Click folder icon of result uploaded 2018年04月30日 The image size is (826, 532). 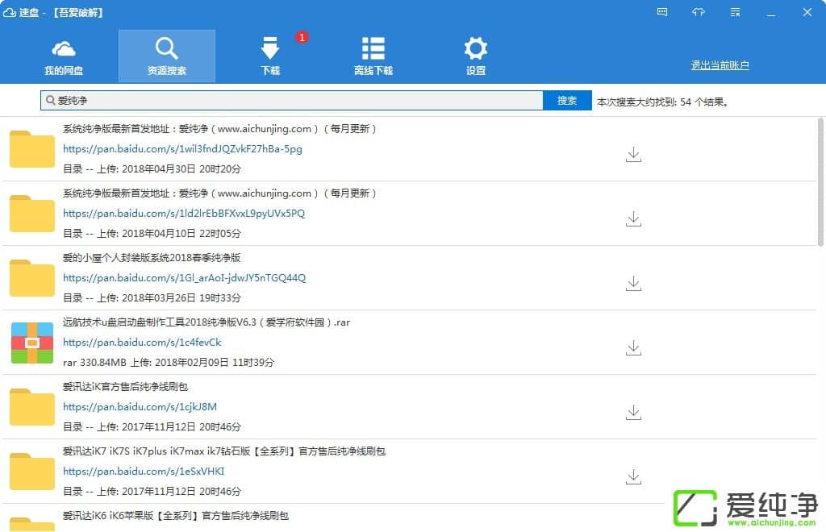click(x=31, y=149)
